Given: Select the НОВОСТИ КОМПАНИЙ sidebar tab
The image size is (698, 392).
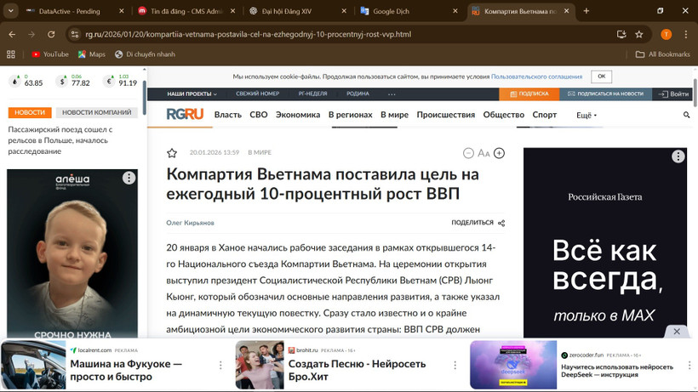Looking at the screenshot, I should coord(96,112).
